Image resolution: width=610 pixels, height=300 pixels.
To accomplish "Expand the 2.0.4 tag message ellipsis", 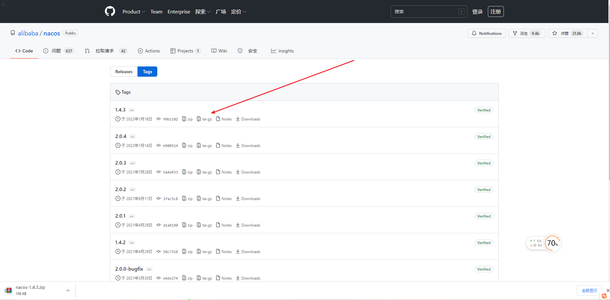I will [132, 136].
